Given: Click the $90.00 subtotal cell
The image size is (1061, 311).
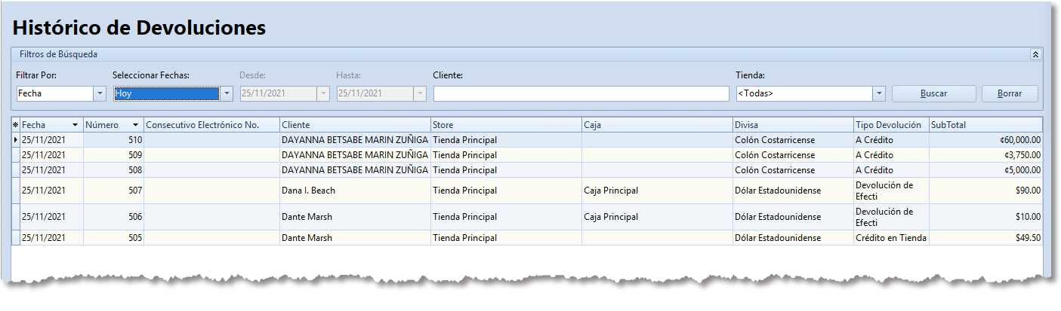Looking at the screenshot, I should click(x=985, y=191).
